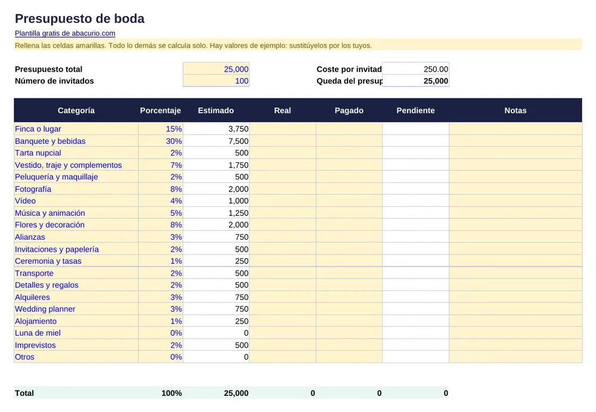Select the Otros category cell

tap(76, 357)
